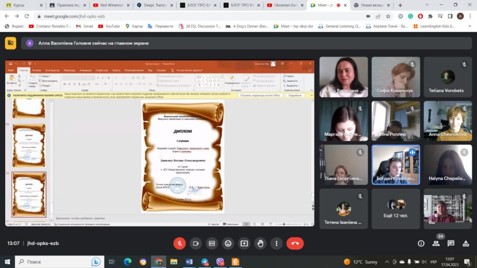Open Word from the Windows taskbar
The height and width of the screenshot is (268, 477).
pyautogui.click(x=189, y=262)
